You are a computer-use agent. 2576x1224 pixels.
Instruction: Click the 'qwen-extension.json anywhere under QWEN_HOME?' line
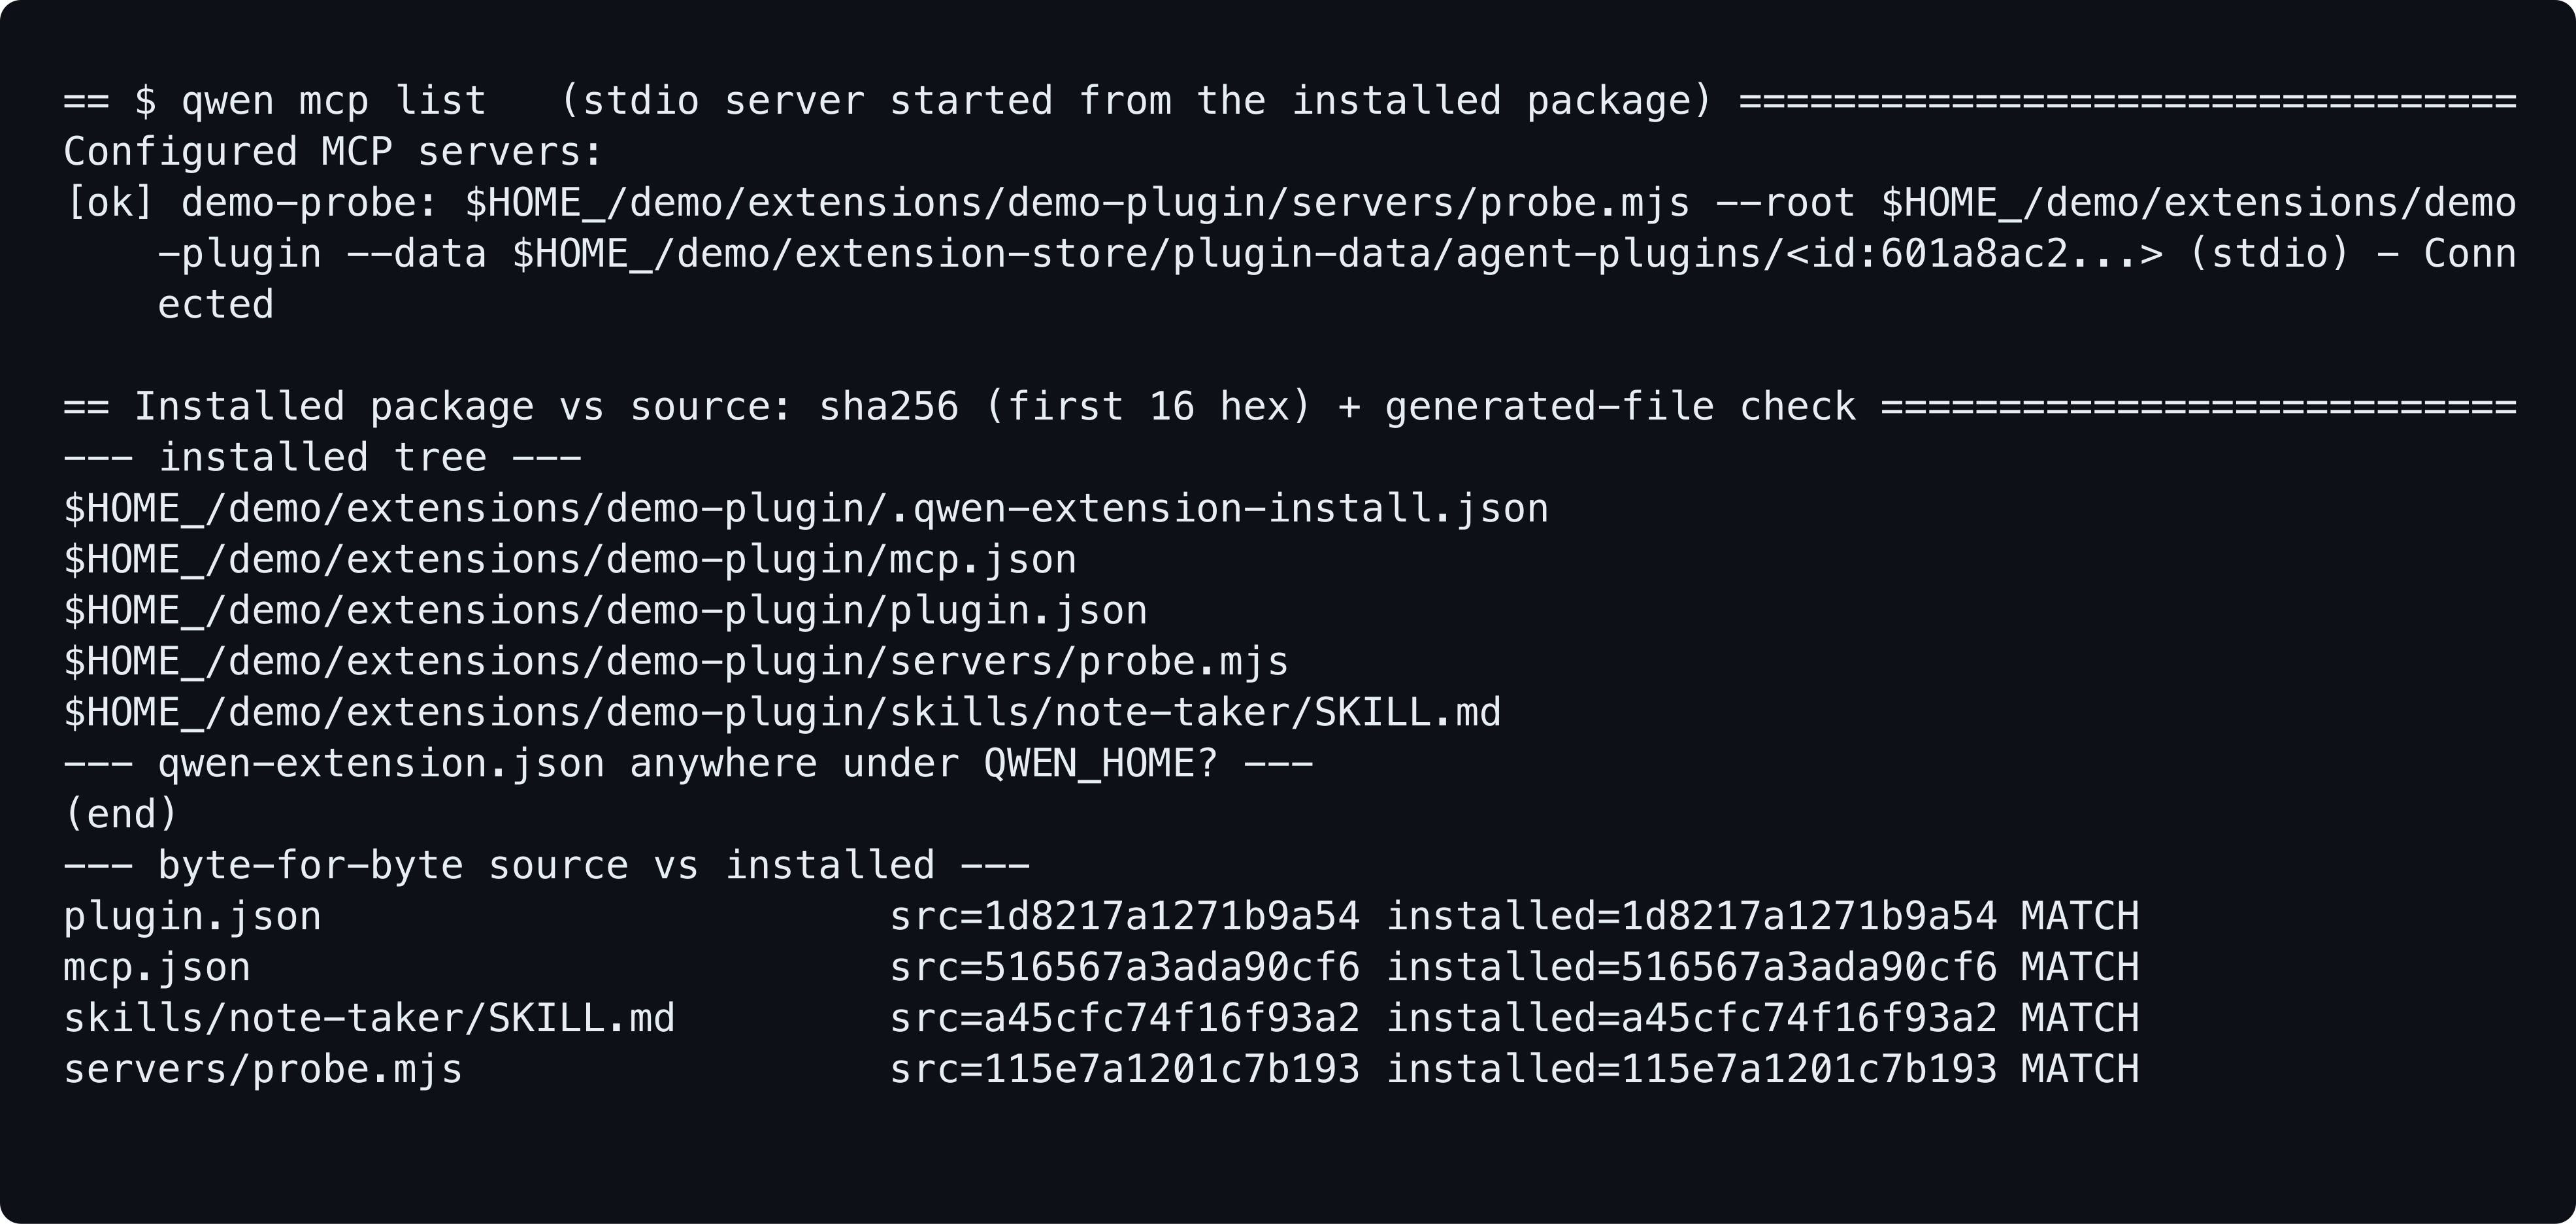[688, 764]
